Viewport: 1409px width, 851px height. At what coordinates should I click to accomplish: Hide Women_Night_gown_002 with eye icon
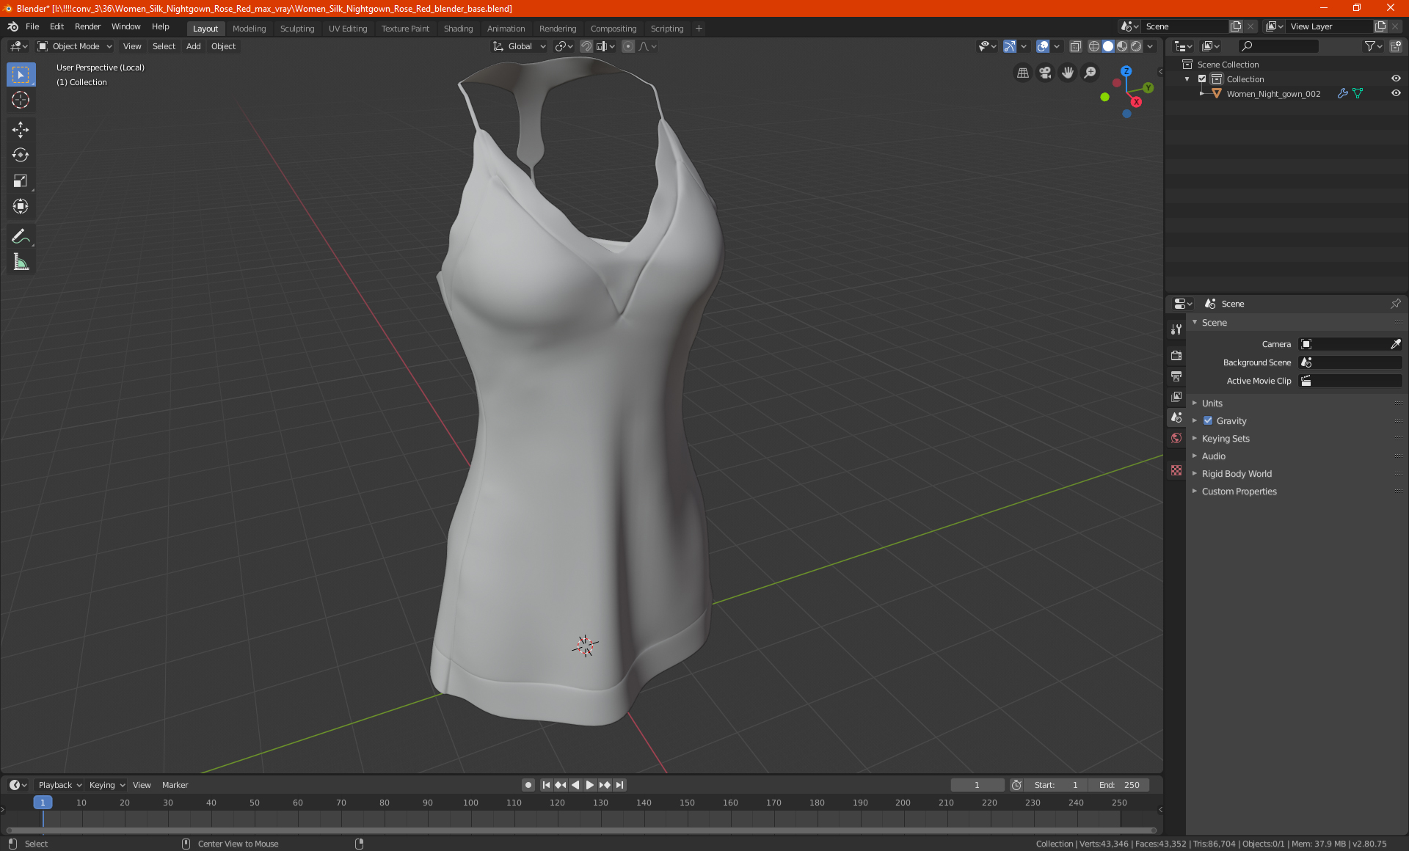point(1396,94)
